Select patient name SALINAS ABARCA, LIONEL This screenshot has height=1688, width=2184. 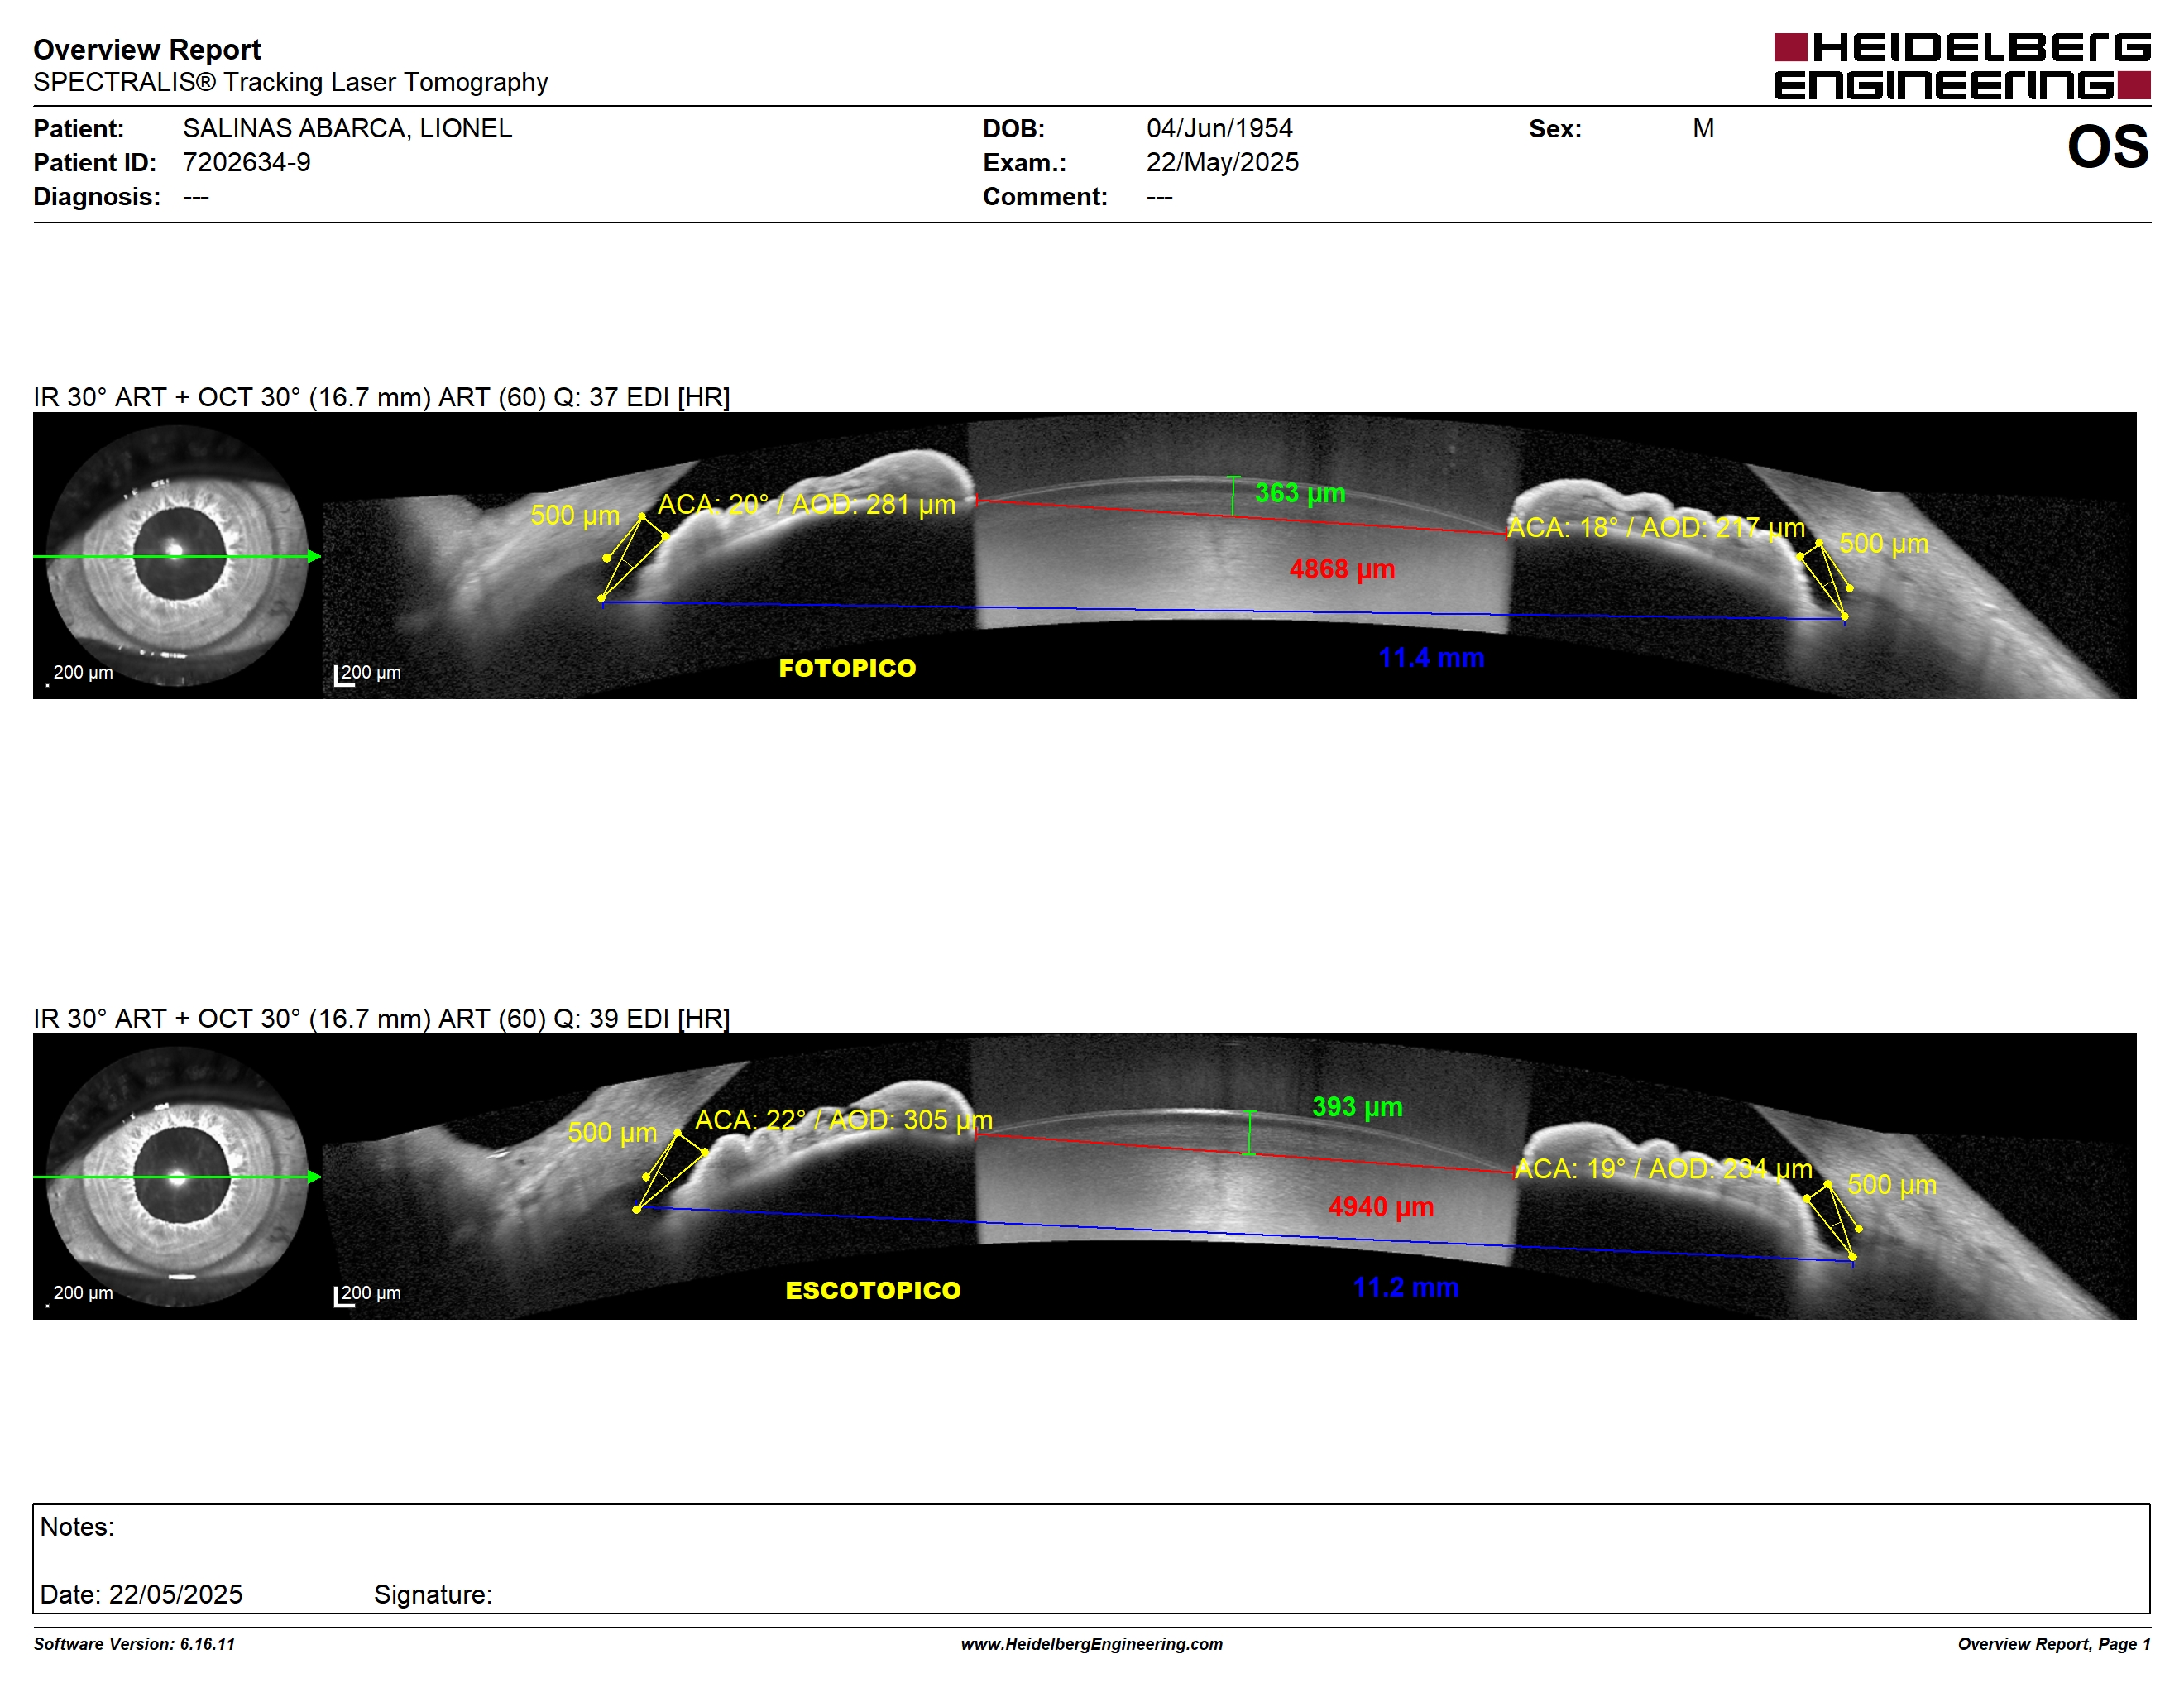tap(347, 128)
